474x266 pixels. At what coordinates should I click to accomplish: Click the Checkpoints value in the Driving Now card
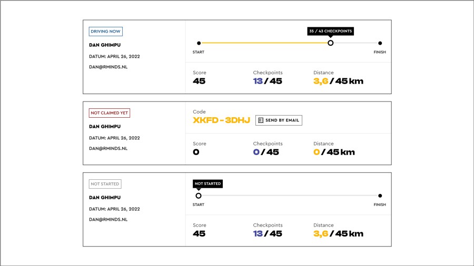coord(267,81)
